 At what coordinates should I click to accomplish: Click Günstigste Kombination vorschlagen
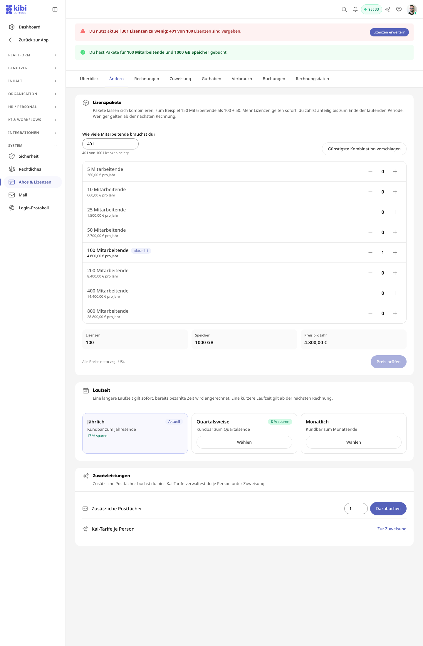point(364,149)
